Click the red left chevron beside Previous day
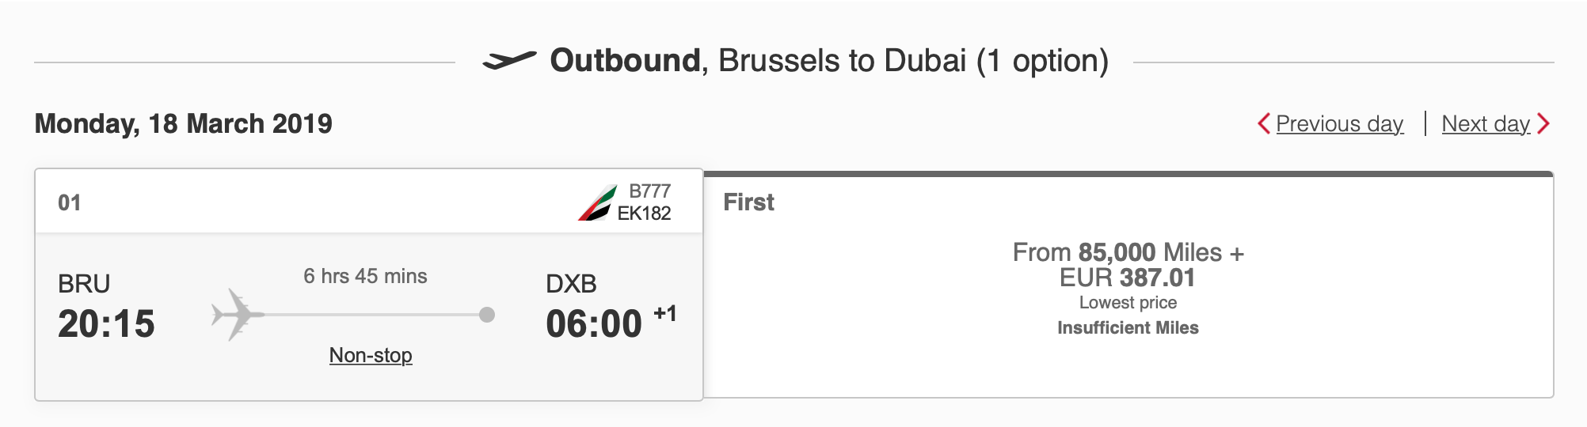This screenshot has width=1587, height=427. pyautogui.click(x=1264, y=124)
